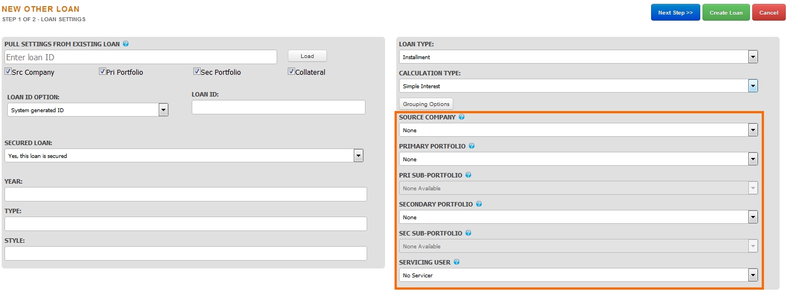Click the Source Company help icon
Screen dimensions: 788x293
coord(462,117)
